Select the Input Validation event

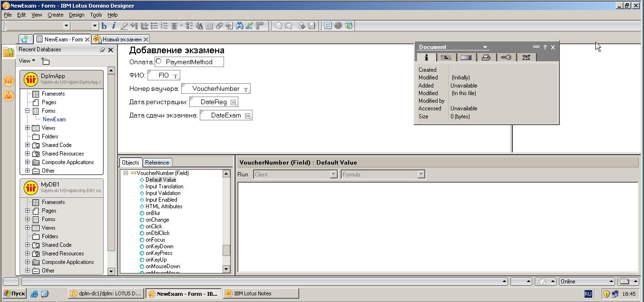point(163,193)
